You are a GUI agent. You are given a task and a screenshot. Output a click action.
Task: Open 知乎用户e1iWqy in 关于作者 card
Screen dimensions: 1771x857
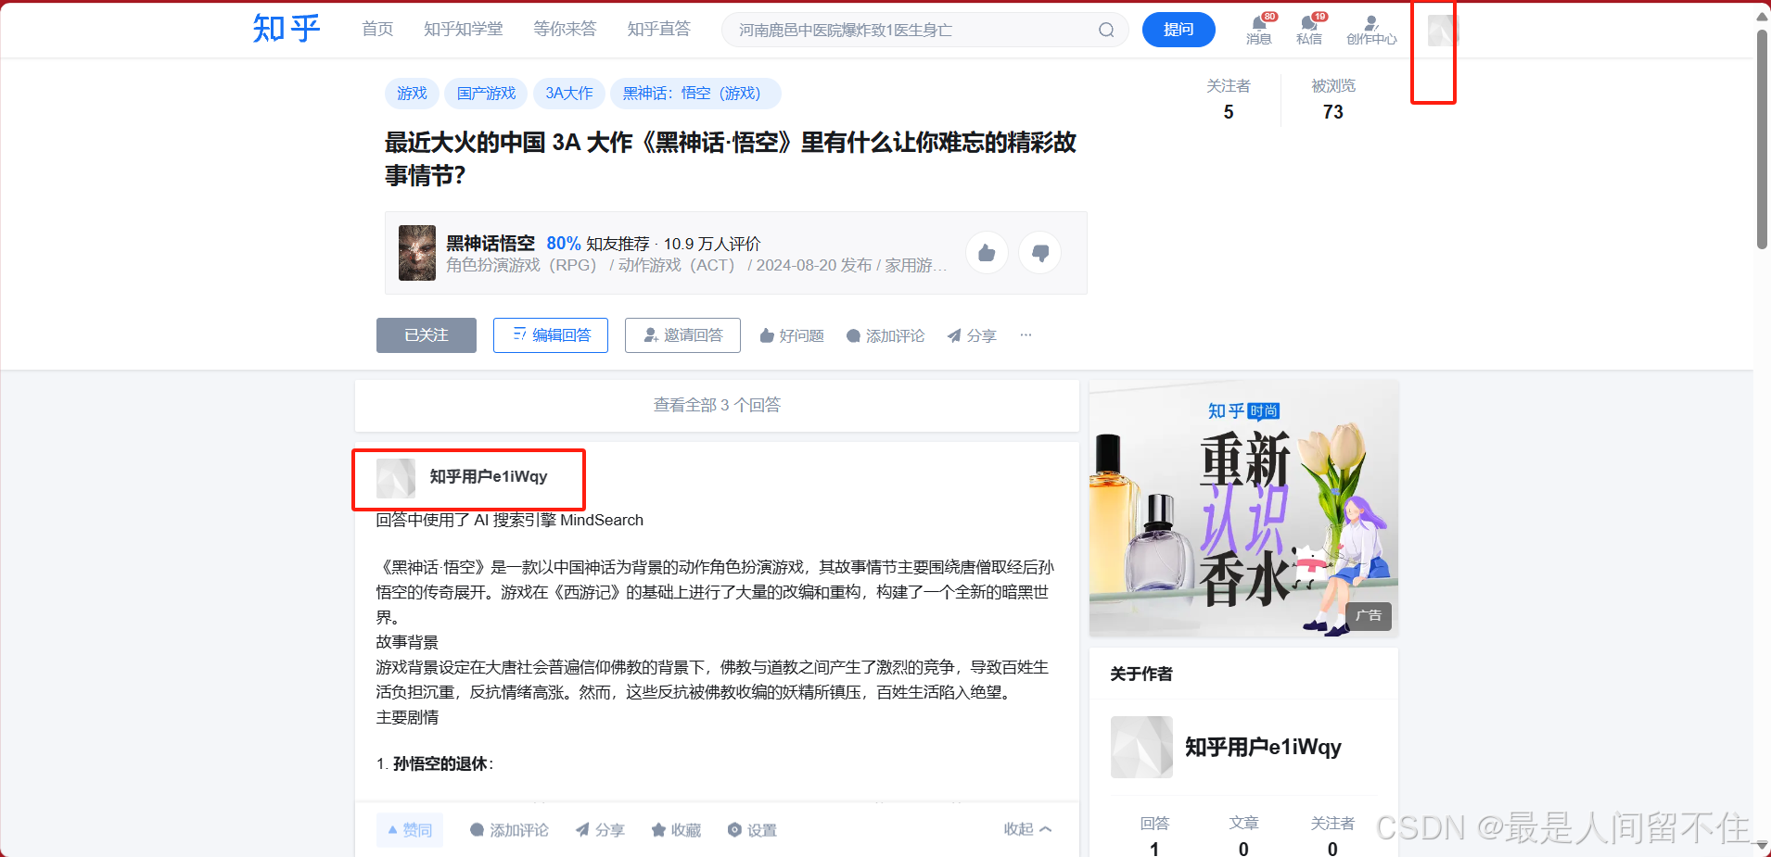pyautogui.click(x=1263, y=747)
